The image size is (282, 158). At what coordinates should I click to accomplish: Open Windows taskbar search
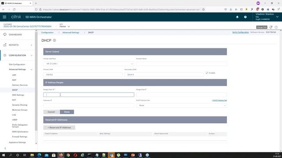(11, 155)
